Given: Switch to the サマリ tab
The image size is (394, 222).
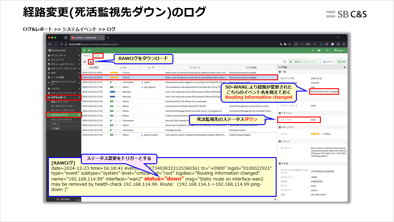Looking at the screenshot, I should [87, 56].
